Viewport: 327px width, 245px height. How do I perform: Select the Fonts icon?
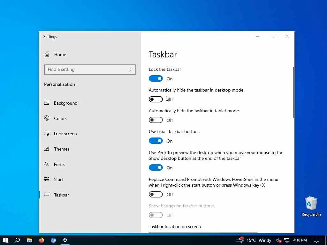(x=47, y=164)
